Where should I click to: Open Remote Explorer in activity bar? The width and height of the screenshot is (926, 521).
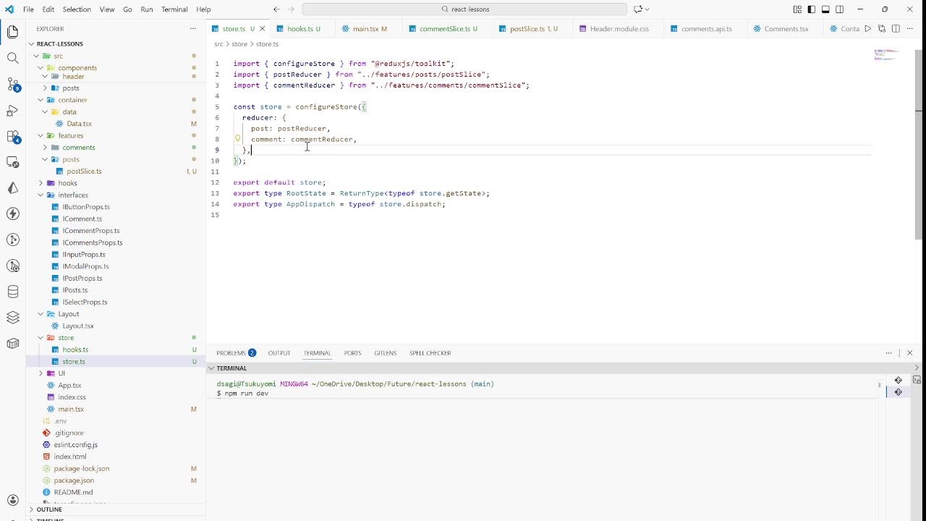coord(12,162)
